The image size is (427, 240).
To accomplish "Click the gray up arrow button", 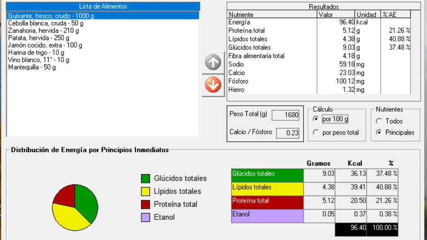I will [x=213, y=63].
